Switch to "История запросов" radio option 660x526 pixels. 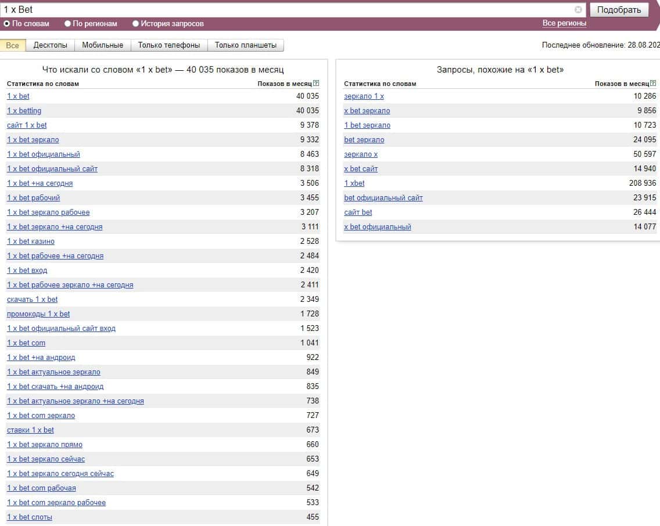(136, 24)
